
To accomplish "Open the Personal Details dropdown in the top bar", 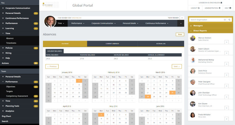I will pyautogui.click(x=130, y=23).
